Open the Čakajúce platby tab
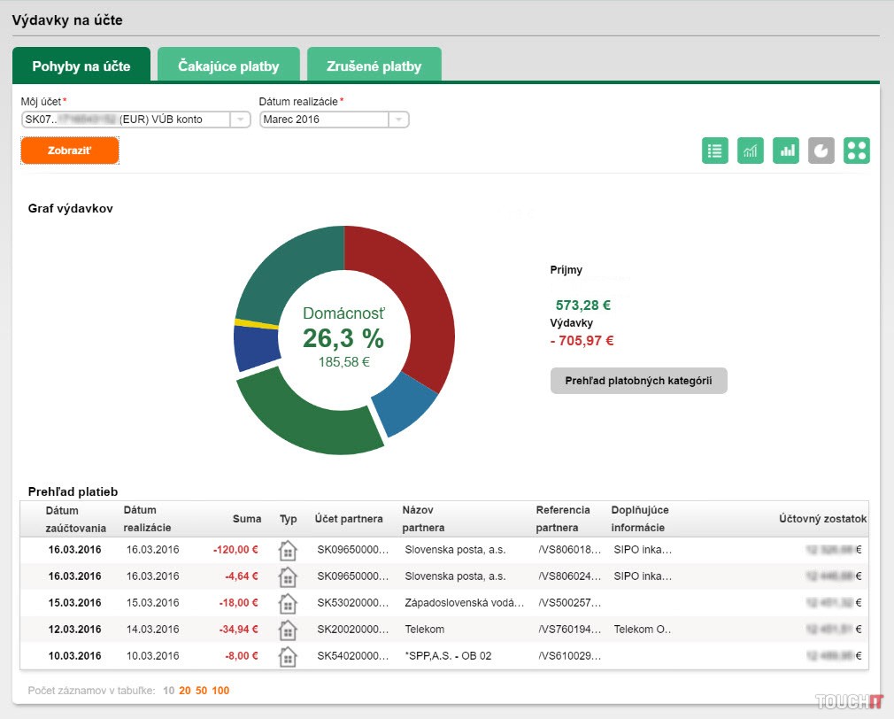894x719 pixels. click(228, 66)
